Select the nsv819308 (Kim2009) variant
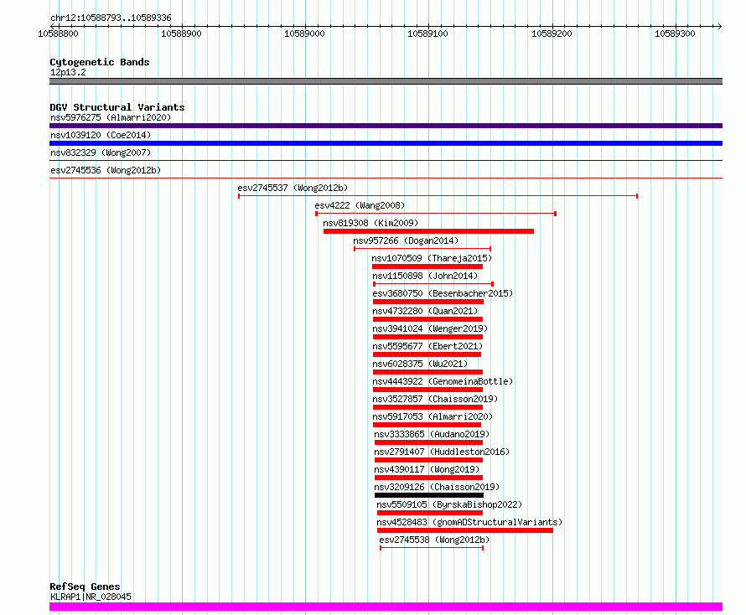Viewport: 746px width, 615px height. tap(370, 223)
